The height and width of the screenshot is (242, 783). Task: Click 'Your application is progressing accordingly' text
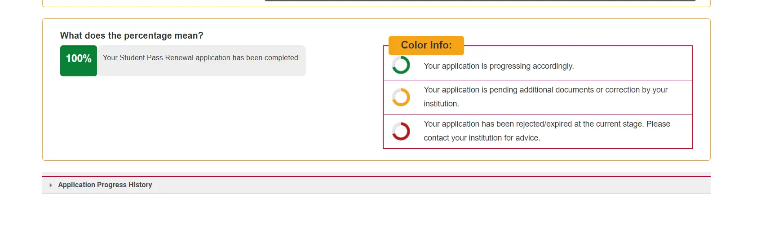499,66
